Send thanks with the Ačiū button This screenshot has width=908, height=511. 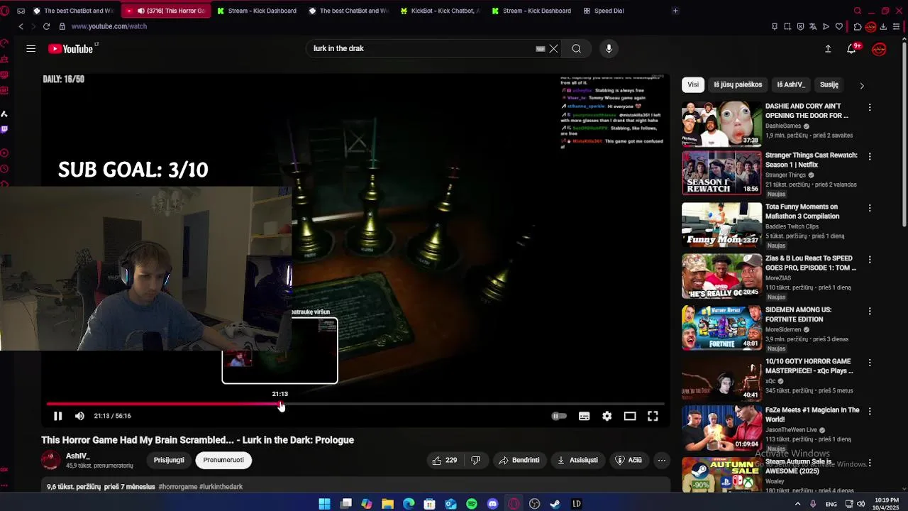point(629,460)
